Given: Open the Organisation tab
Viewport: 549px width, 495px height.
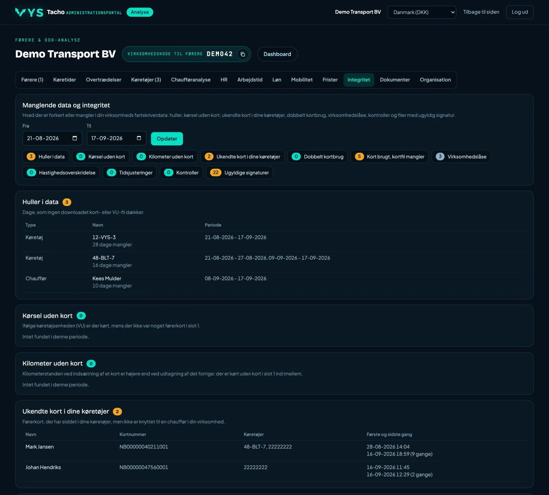Looking at the screenshot, I should pos(435,80).
